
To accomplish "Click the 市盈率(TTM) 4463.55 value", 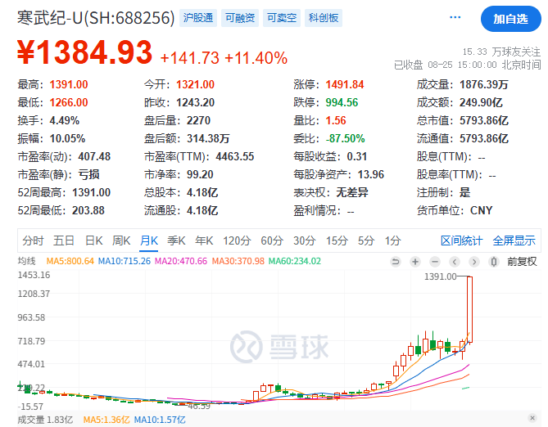I will pos(235,157).
